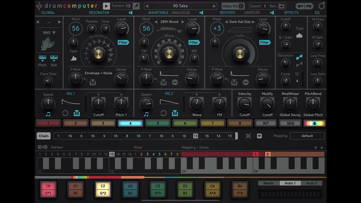Enable the Wavetable Filter toggle
The height and width of the screenshot is (203, 361).
pos(194,42)
